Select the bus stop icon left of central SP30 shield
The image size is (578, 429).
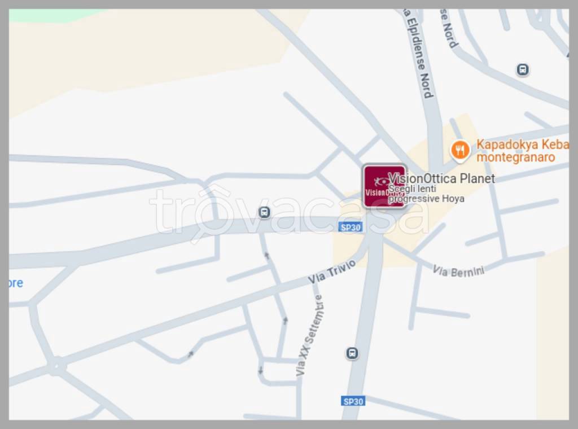click(264, 212)
